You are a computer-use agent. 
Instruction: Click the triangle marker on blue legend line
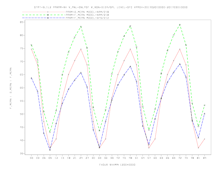click(48, 18)
